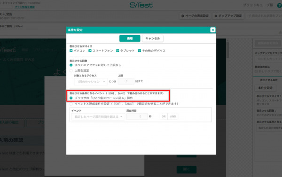Click the help question mark icon
The height and width of the screenshot is (177, 282).
(x=280, y=6)
